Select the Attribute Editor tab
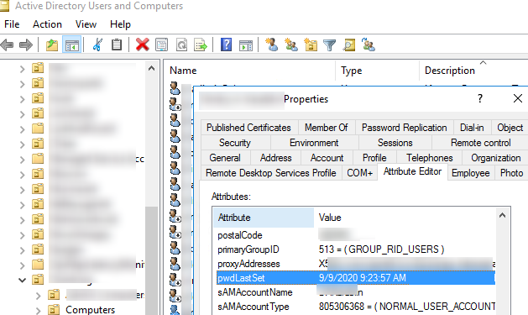The width and height of the screenshot is (528, 315). click(x=412, y=171)
